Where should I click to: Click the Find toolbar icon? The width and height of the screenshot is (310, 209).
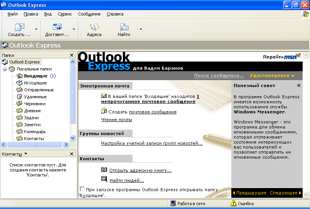click(x=124, y=27)
